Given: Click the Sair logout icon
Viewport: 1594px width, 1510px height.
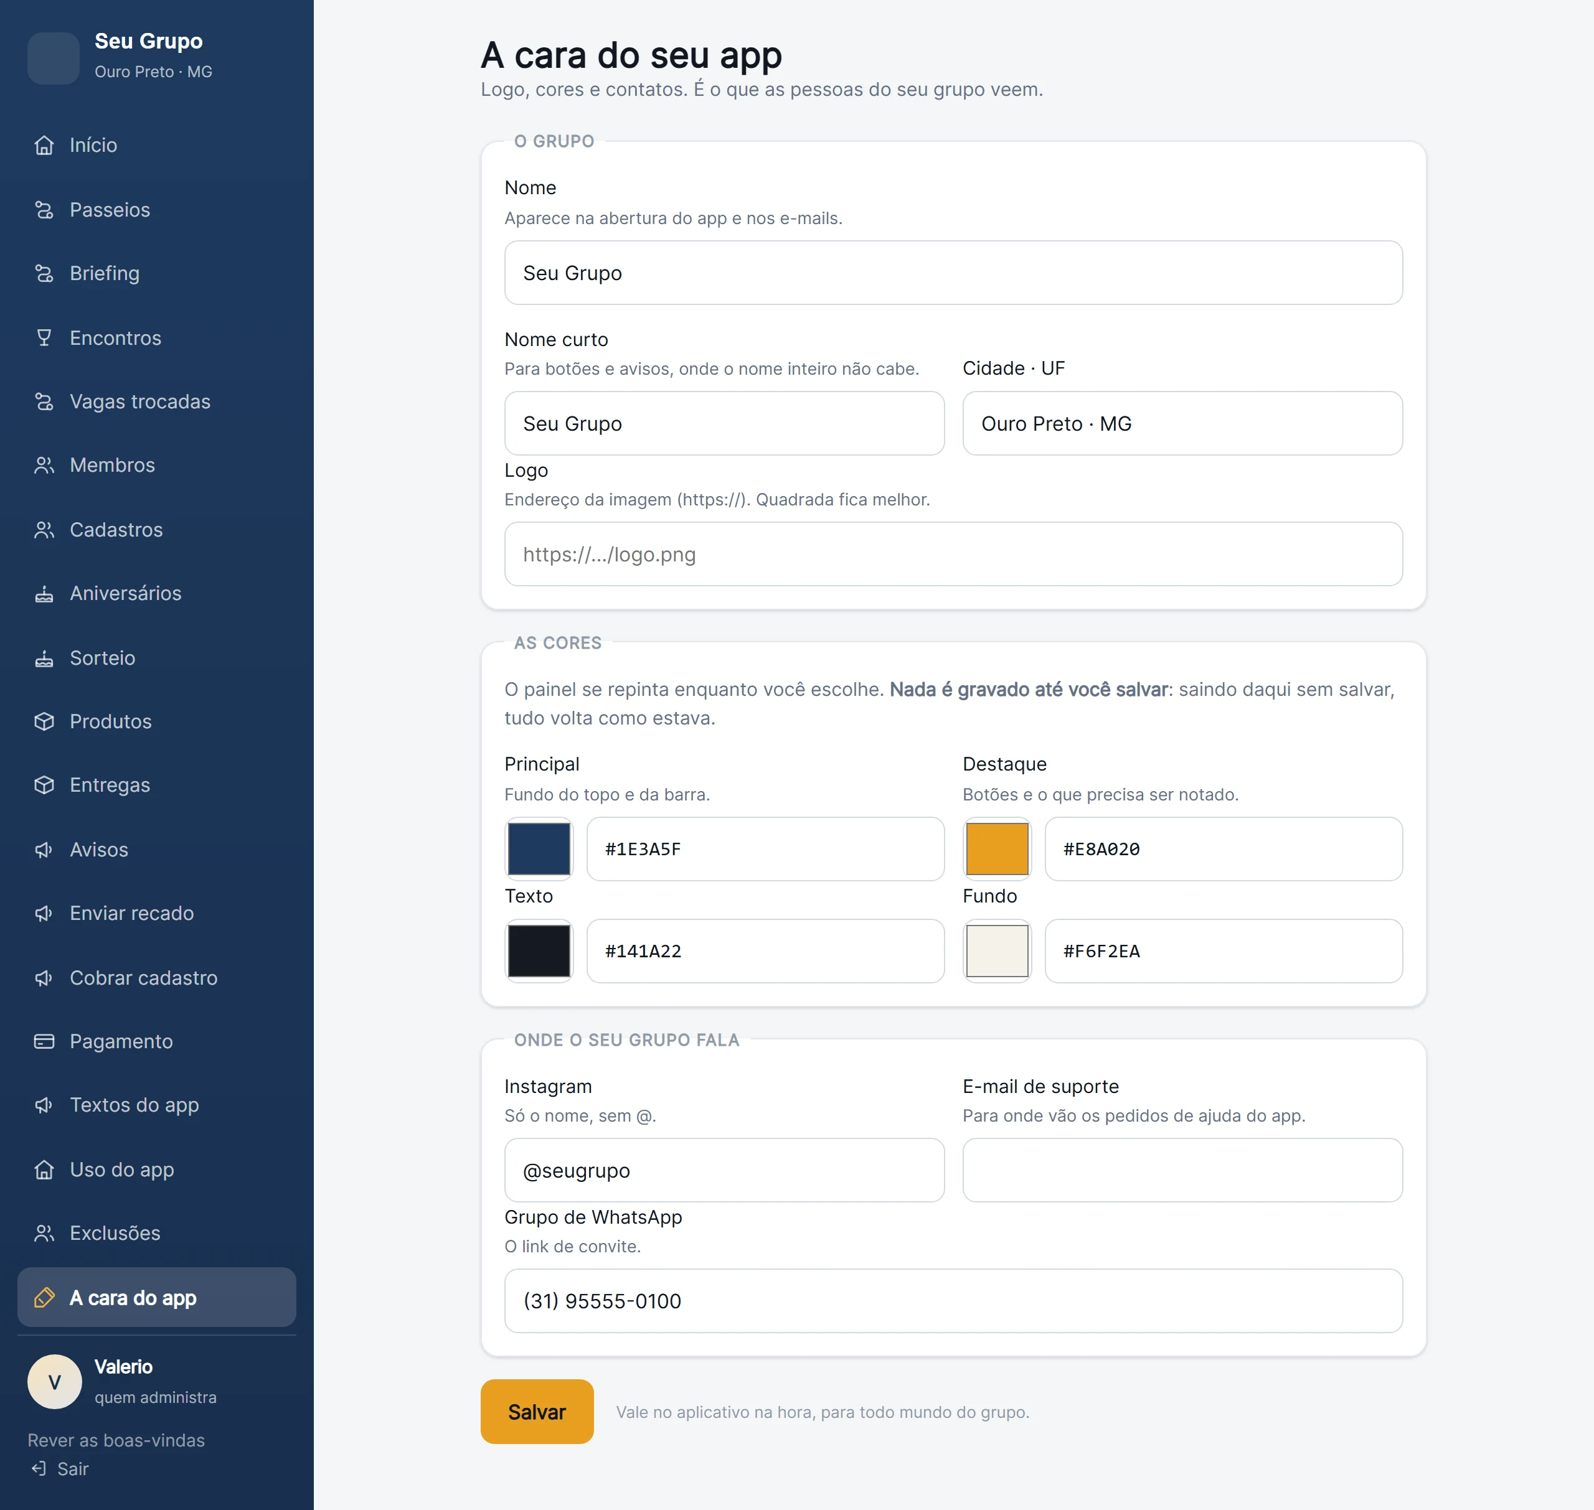Looking at the screenshot, I should pos(39,1469).
